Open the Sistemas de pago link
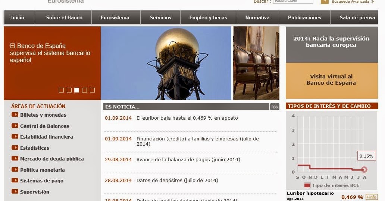The height and width of the screenshot is (201, 385). pyautogui.click(x=42, y=181)
